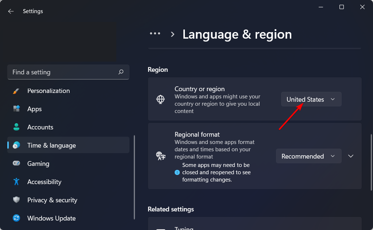Go to Apps settings
The height and width of the screenshot is (230, 373).
point(68,109)
